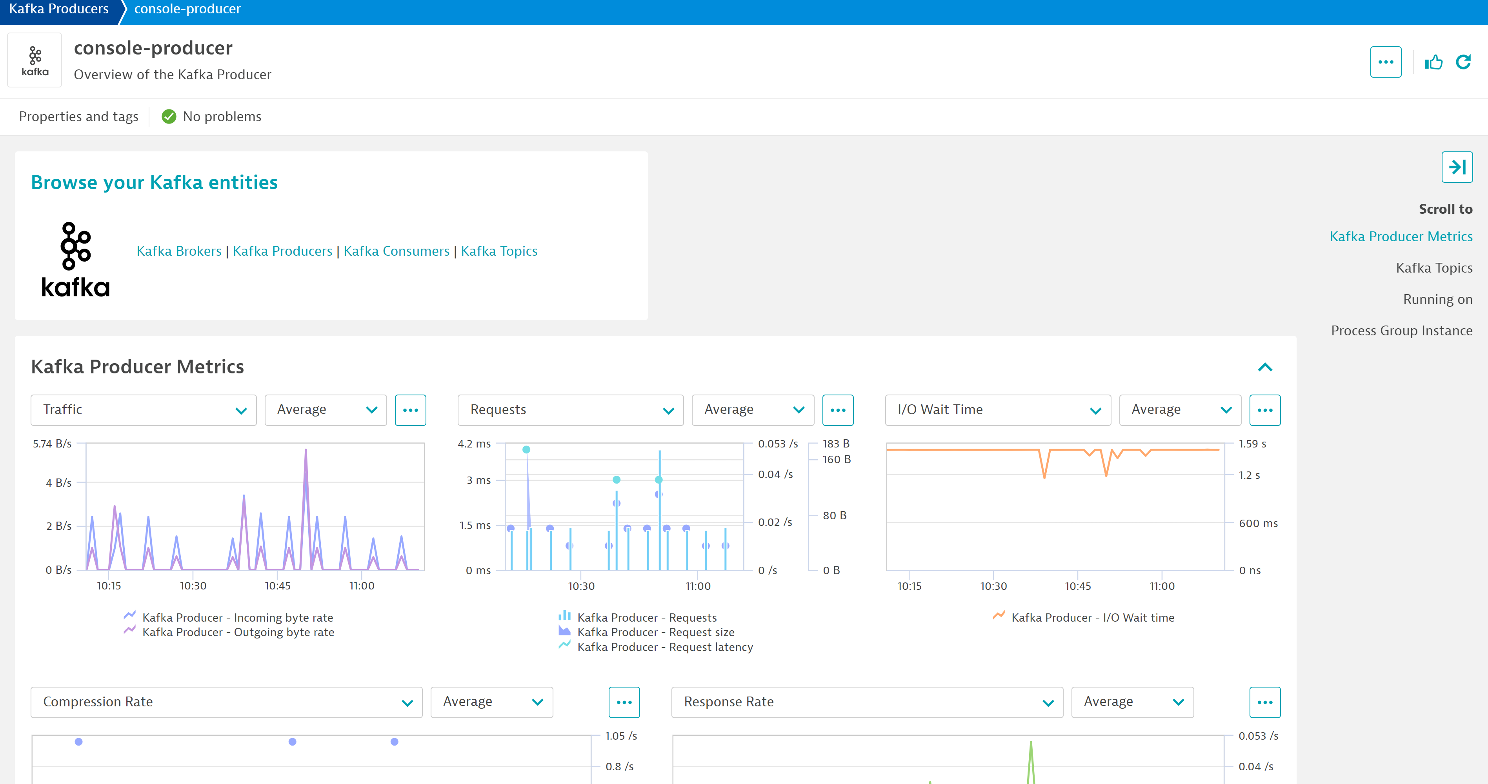Click the small kafka logo tile
Screen dimensions: 1488x784
point(35,60)
